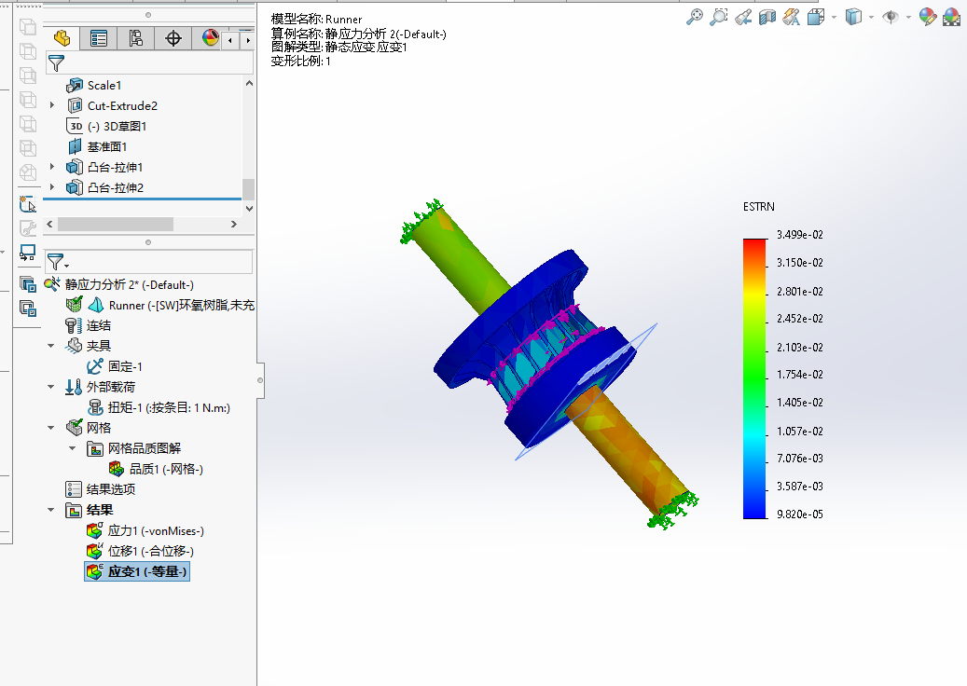Image resolution: width=967 pixels, height=686 pixels.
Task: Select the 应变1 (-等量-) strain plot
Action: [137, 571]
